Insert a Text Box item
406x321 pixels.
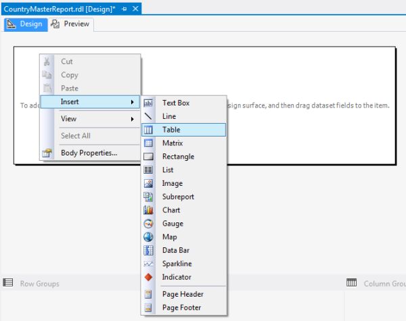pyautogui.click(x=184, y=103)
